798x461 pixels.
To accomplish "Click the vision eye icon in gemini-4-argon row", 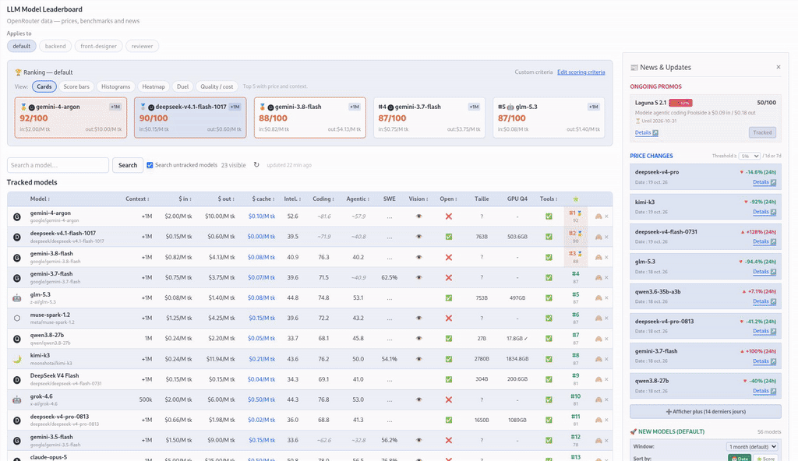I will (x=418, y=216).
